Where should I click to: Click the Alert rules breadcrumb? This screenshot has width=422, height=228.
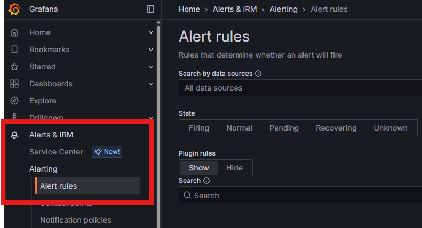(x=329, y=9)
